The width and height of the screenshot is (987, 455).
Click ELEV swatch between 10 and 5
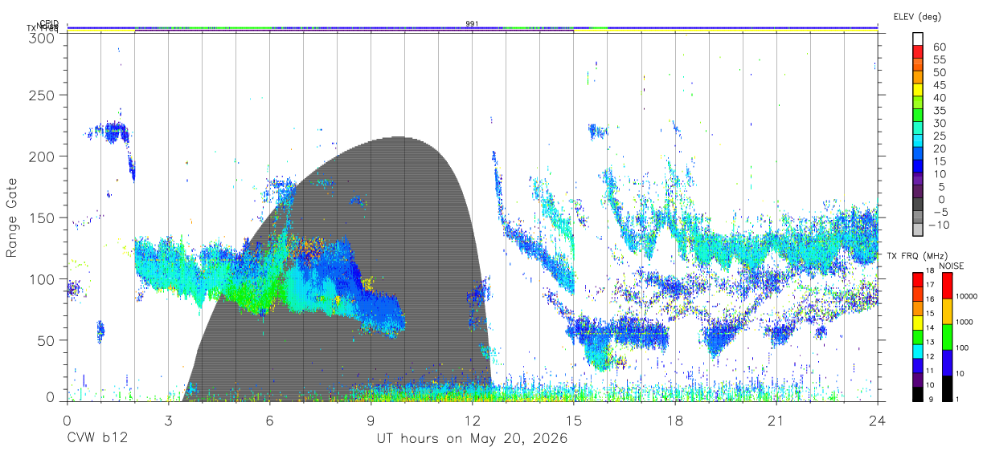(919, 180)
